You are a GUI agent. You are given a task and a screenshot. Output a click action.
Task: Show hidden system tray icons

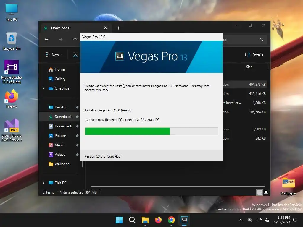coord(240,220)
